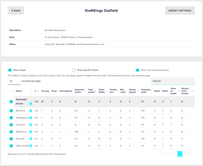Turn off Show Totals option
The height and width of the screenshot is (166, 203).
pyautogui.click(x=10, y=70)
